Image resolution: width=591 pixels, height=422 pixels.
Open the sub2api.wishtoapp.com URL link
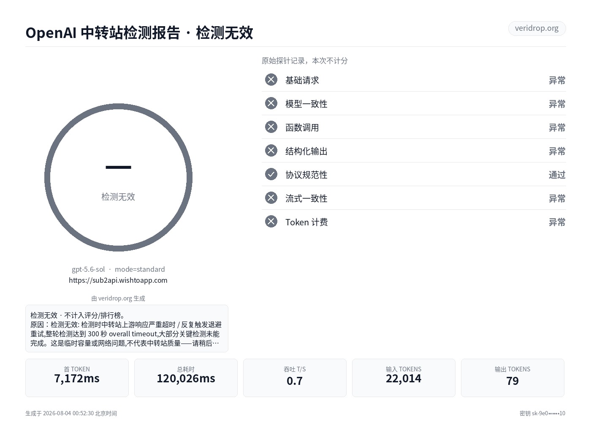[118, 280]
